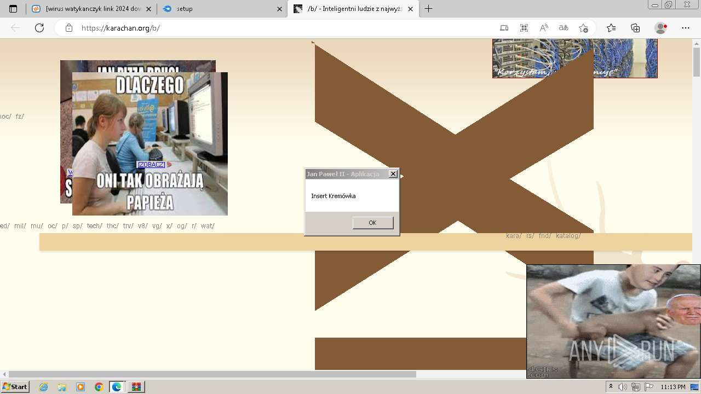This screenshot has height=394, width=701.
Task: Close the wirus watykanczyk tab
Action: tap(149, 9)
